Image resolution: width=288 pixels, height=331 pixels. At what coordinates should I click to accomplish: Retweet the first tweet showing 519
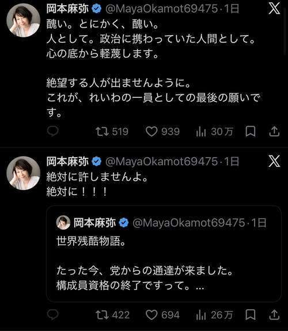click(x=112, y=131)
